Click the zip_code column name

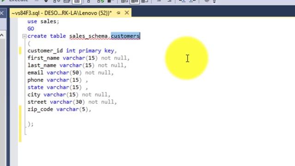pos(40,109)
